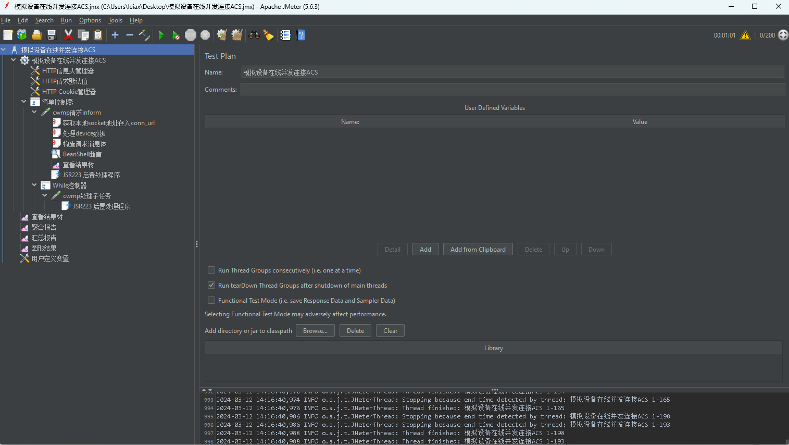789x445 pixels.
Task: Open the Edit menu
Action: click(x=23, y=20)
